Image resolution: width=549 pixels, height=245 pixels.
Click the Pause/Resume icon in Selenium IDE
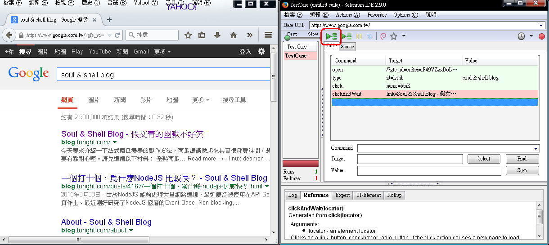[359, 36]
